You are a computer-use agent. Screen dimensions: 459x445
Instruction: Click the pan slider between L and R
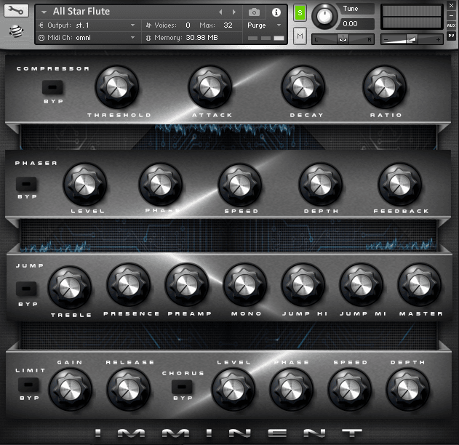[343, 39]
